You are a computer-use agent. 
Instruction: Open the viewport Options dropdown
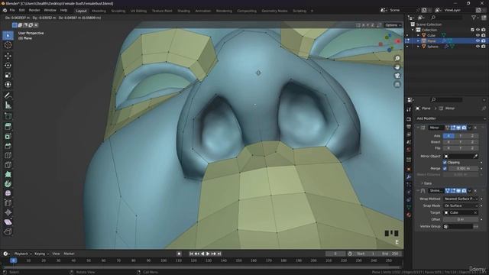coord(393,25)
